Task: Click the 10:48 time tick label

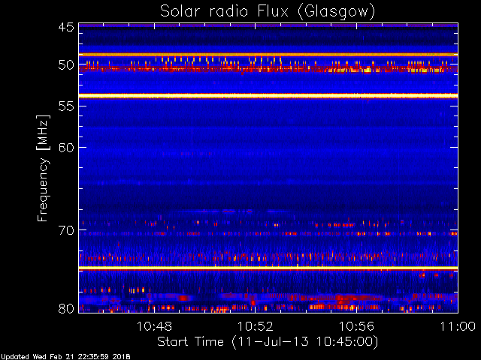Action: coord(154,326)
